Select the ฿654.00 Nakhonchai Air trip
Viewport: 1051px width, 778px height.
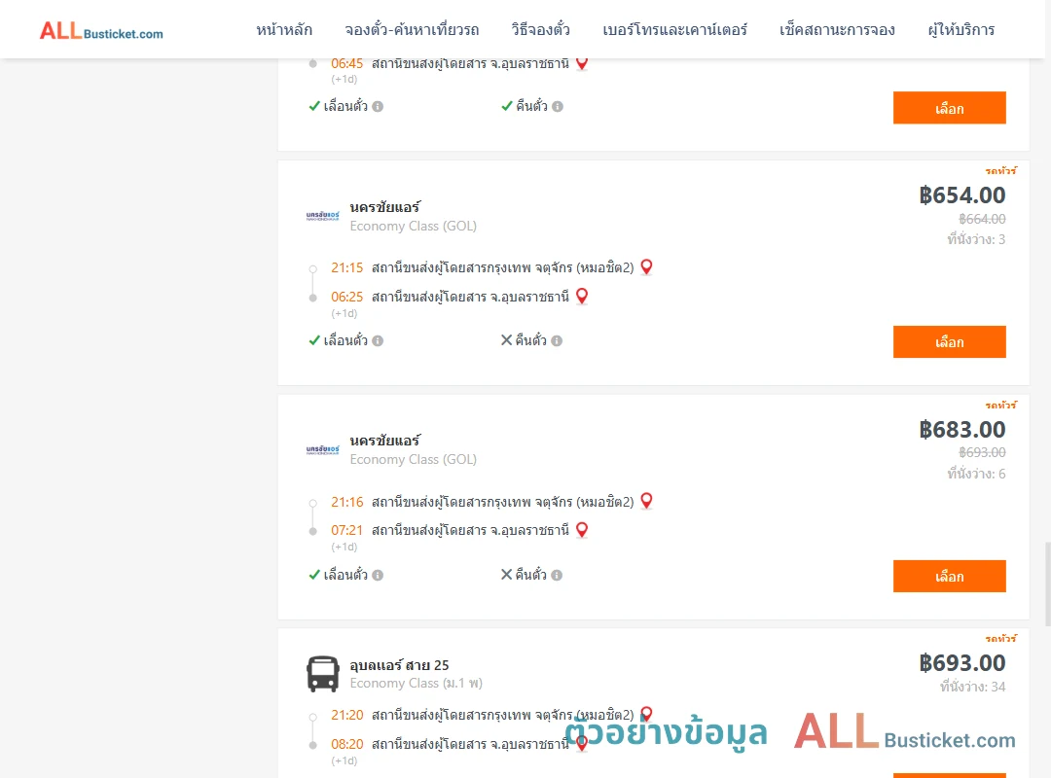click(949, 341)
